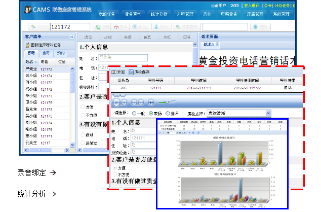Screen dimensions: 321x212
Task: Select the 一般 radio button
Action: 134,114
